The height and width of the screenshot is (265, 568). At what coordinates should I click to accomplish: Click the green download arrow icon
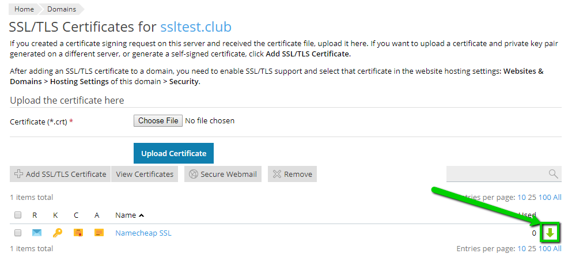[x=550, y=233]
